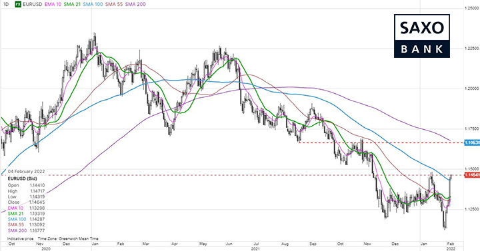
Task: Click the SMA 200 legend in chart header
Action: [x=135, y=4]
